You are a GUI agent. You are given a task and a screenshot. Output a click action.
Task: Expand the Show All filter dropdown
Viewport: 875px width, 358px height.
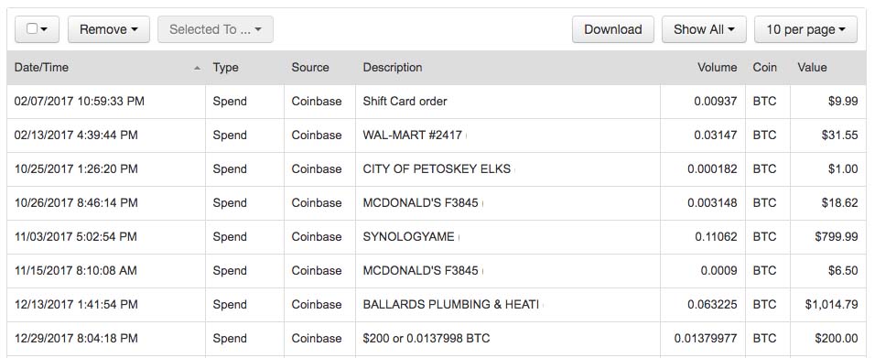pos(704,29)
